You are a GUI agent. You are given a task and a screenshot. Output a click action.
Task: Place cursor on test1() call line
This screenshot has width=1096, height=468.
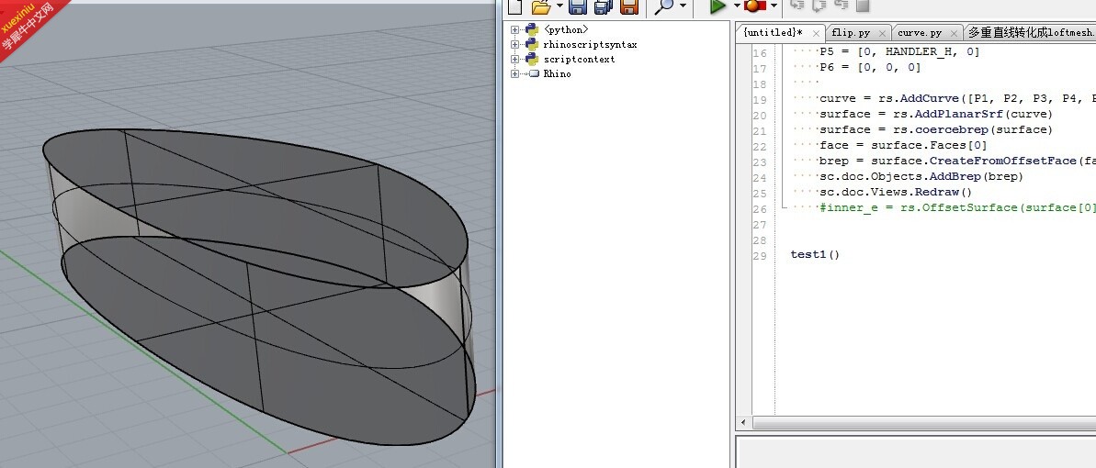(x=815, y=254)
